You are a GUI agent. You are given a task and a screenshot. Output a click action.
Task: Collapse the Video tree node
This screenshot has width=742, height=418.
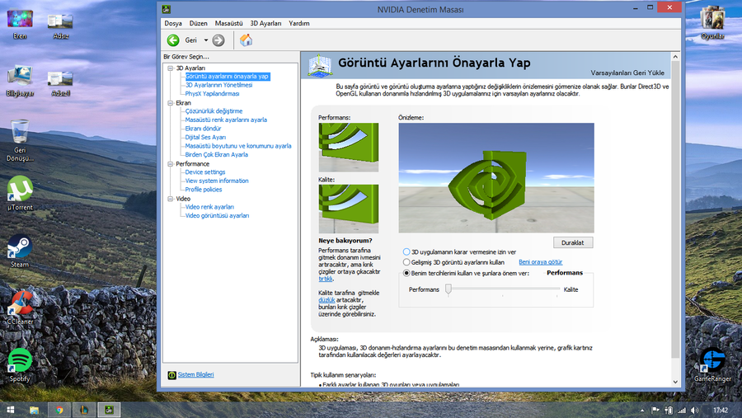coord(171,199)
